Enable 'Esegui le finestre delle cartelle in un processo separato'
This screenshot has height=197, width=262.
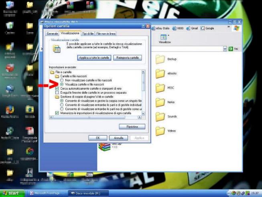pos(57,92)
